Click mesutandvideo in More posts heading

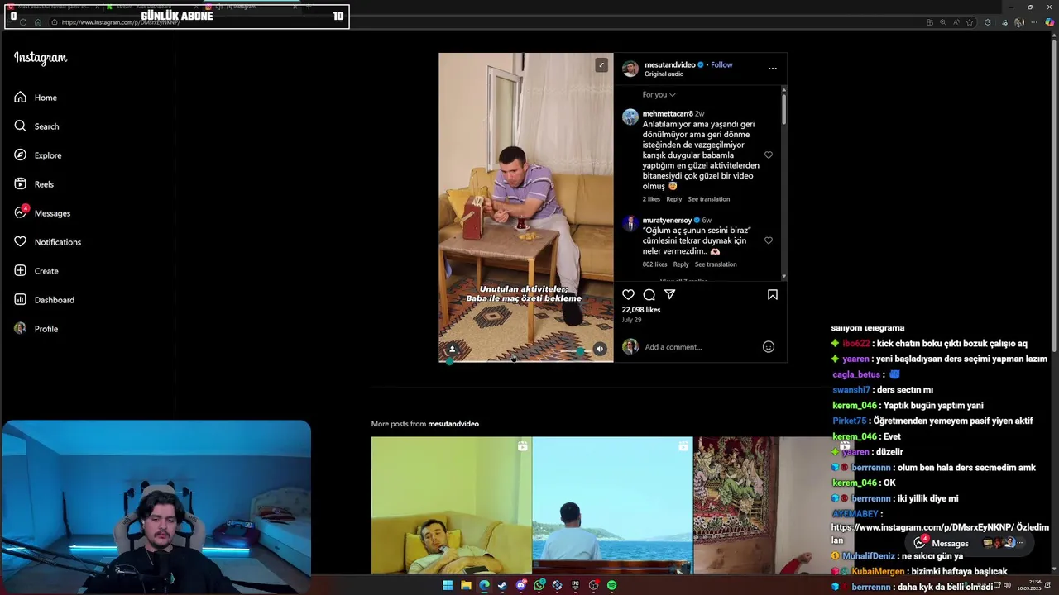click(x=453, y=424)
